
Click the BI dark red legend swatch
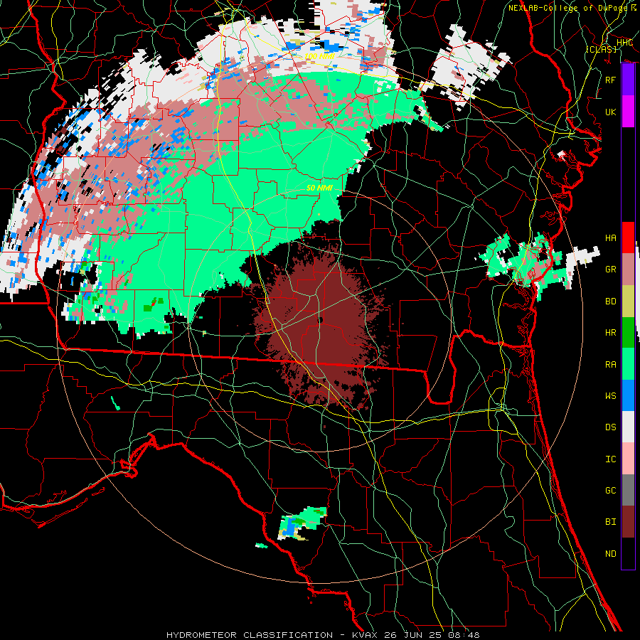coord(628,522)
